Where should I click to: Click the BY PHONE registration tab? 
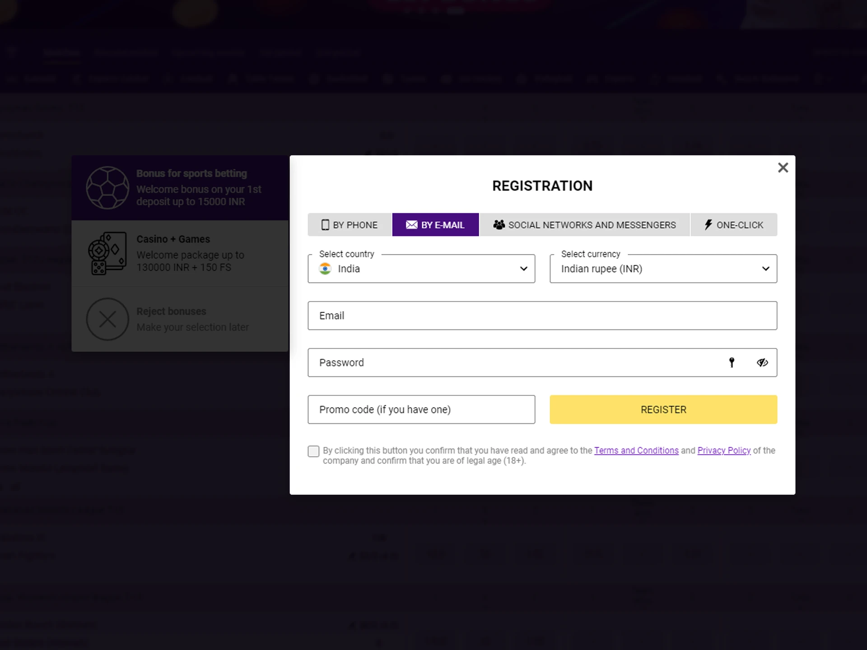348,225
